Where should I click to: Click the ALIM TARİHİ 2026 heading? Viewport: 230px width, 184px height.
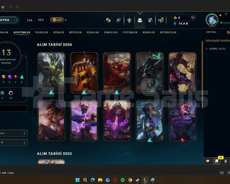(54, 44)
